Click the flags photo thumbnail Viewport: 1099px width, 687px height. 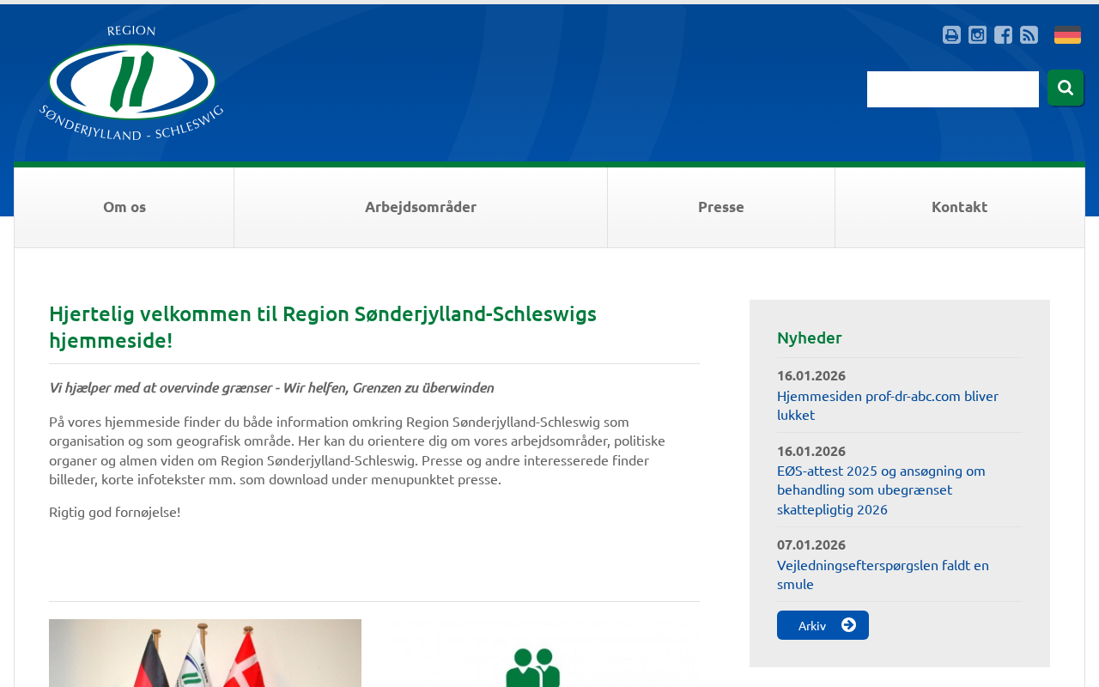pos(205,653)
